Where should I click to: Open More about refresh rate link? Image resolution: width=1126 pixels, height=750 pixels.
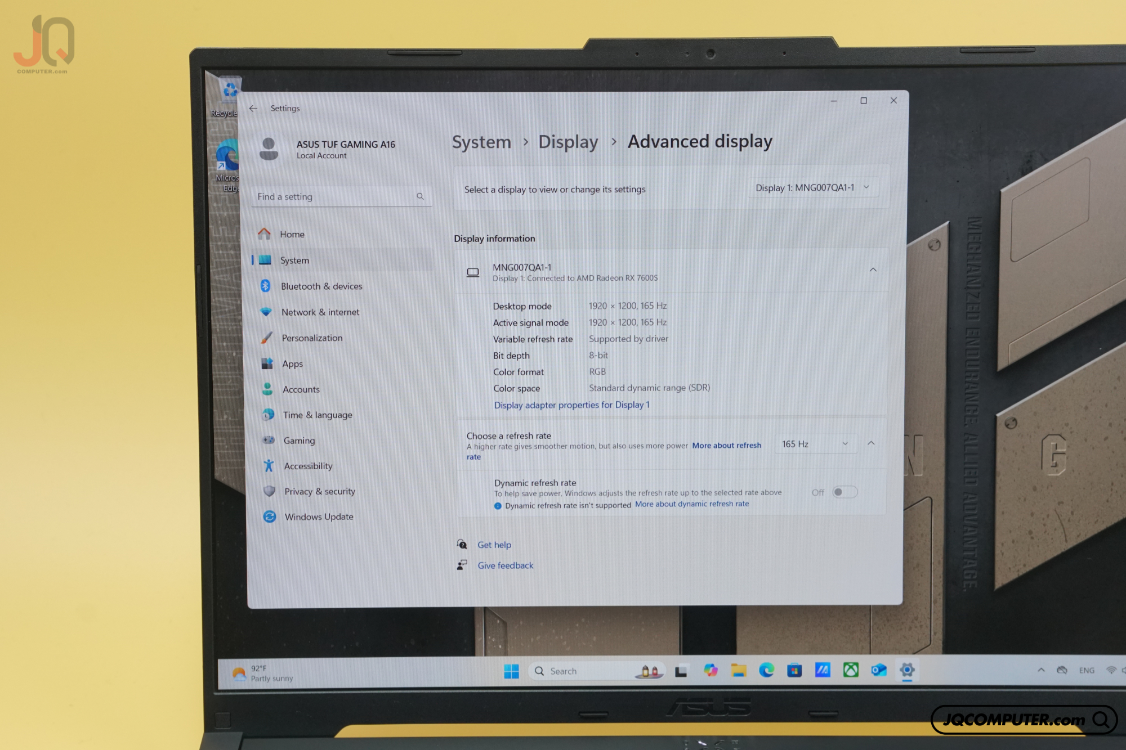point(726,446)
